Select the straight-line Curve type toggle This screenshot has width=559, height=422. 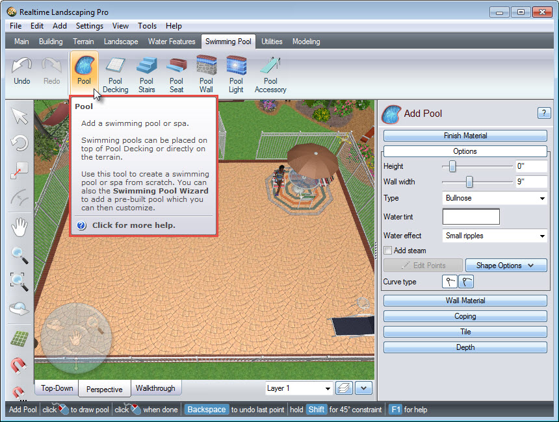point(450,282)
